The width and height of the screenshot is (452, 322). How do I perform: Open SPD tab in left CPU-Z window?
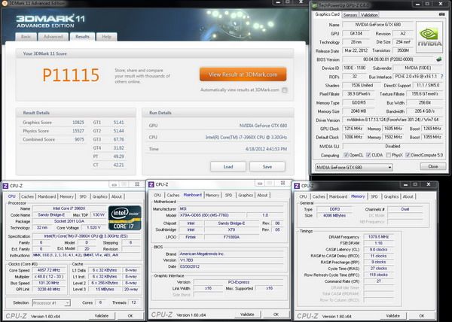click(83, 196)
